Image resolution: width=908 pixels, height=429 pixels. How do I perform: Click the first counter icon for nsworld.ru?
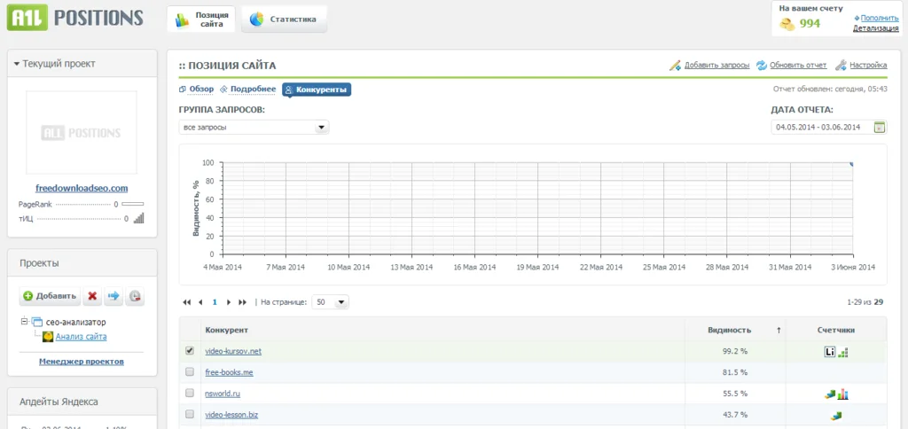pyautogui.click(x=830, y=394)
